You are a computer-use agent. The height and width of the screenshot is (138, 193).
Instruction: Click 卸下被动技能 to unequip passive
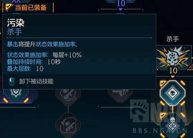[36, 81]
